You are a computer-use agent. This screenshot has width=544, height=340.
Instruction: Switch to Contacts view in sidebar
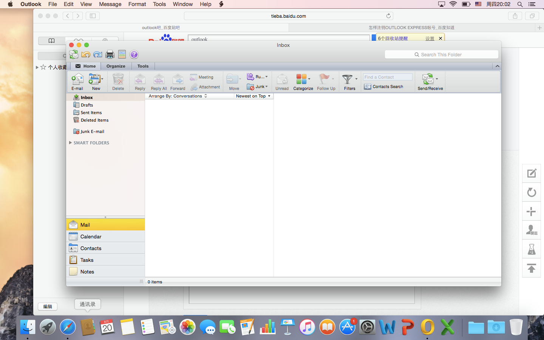105,248
